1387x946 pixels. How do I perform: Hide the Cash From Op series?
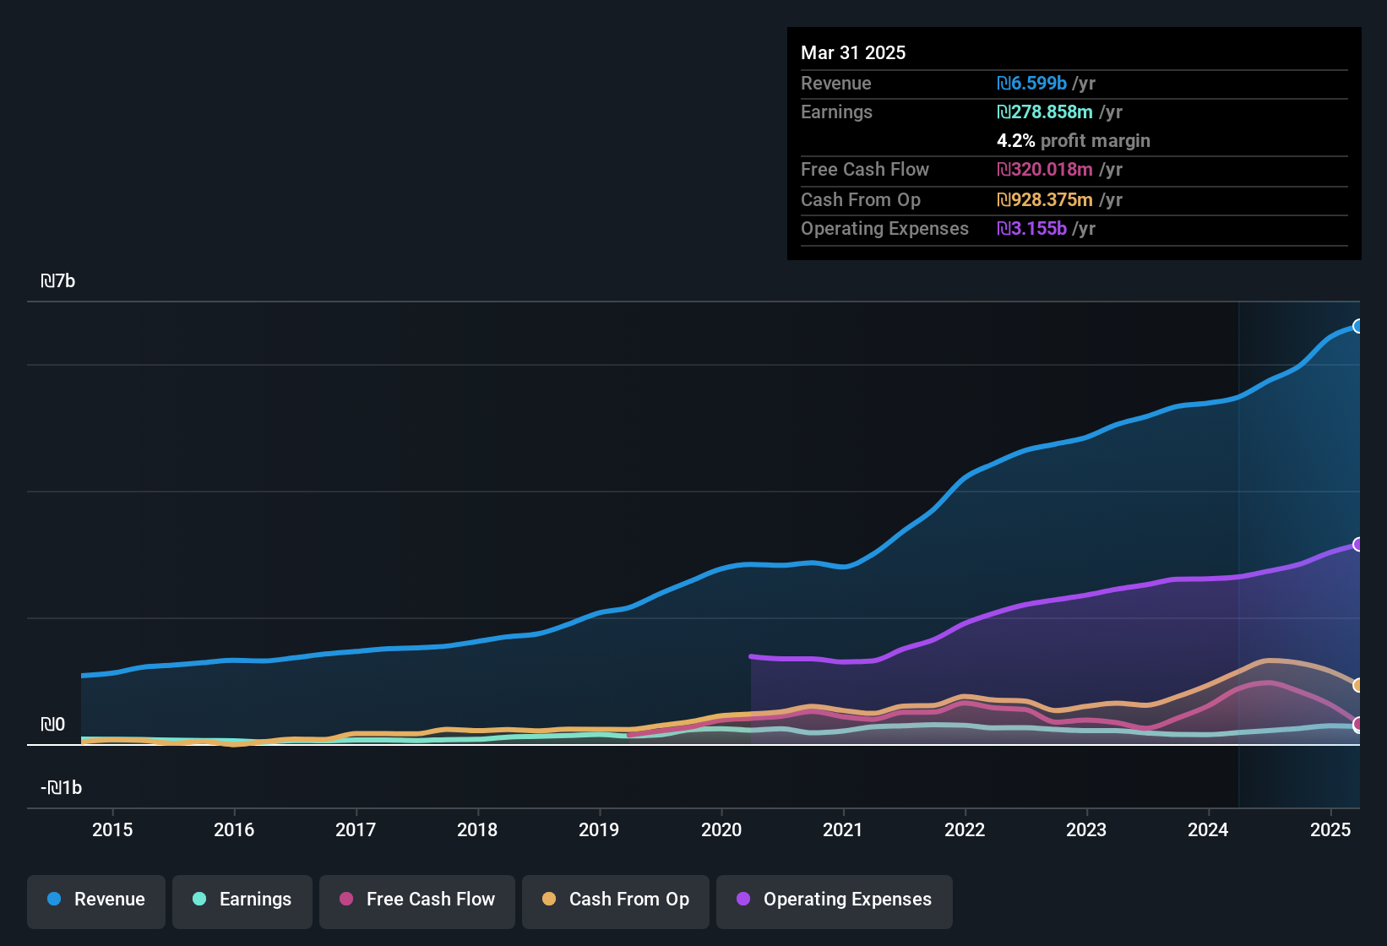616,900
